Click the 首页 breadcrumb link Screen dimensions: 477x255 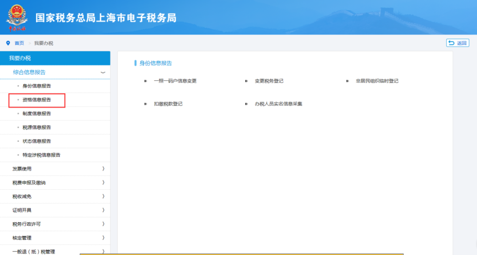coord(19,43)
